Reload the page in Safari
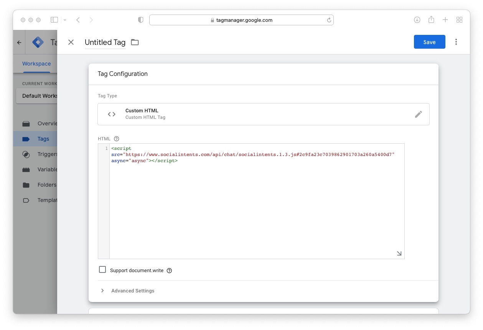This screenshot has width=483, height=330. pyautogui.click(x=329, y=20)
